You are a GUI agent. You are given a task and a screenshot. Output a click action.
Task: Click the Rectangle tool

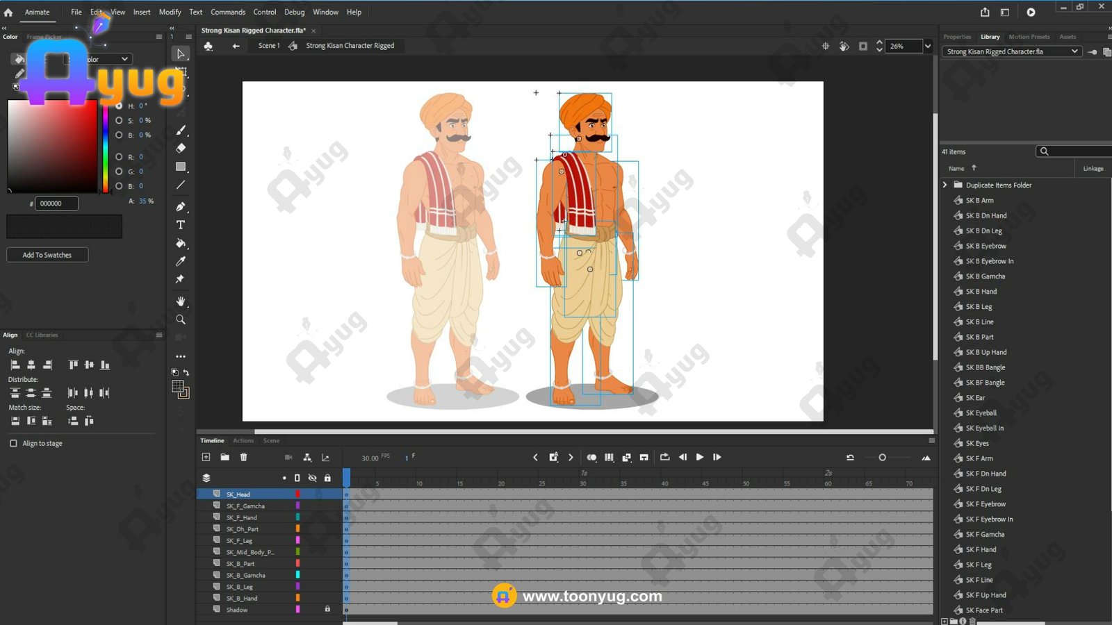click(x=181, y=167)
